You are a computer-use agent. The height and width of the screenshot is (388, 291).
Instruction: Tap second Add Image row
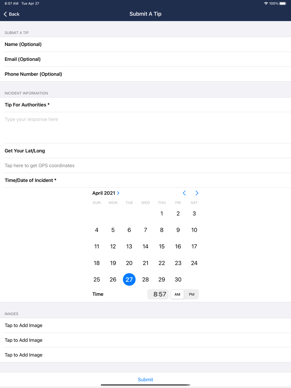pyautogui.click(x=145, y=340)
